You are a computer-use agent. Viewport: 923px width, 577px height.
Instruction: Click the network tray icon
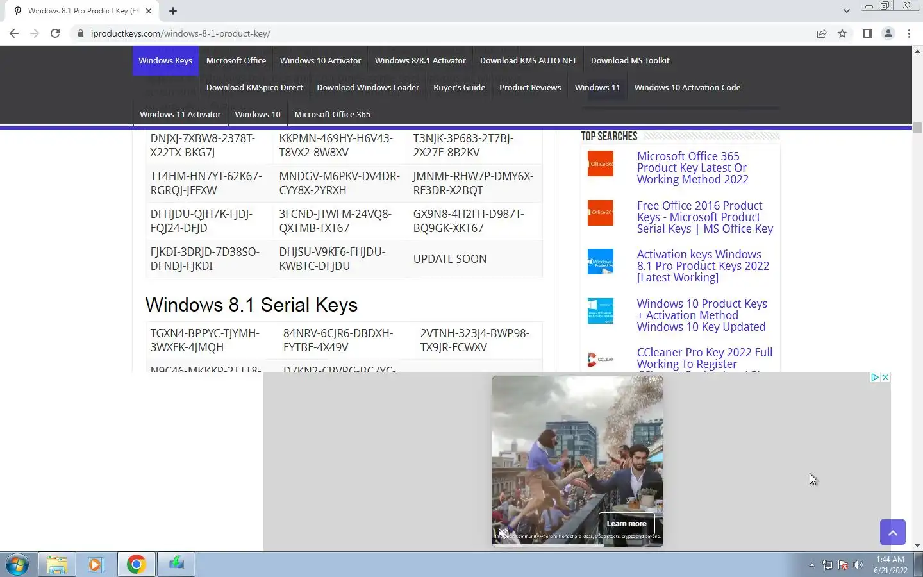pos(827,565)
